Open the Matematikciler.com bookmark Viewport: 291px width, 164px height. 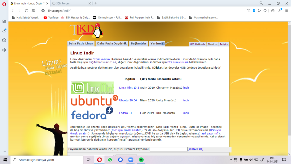tap(203, 18)
